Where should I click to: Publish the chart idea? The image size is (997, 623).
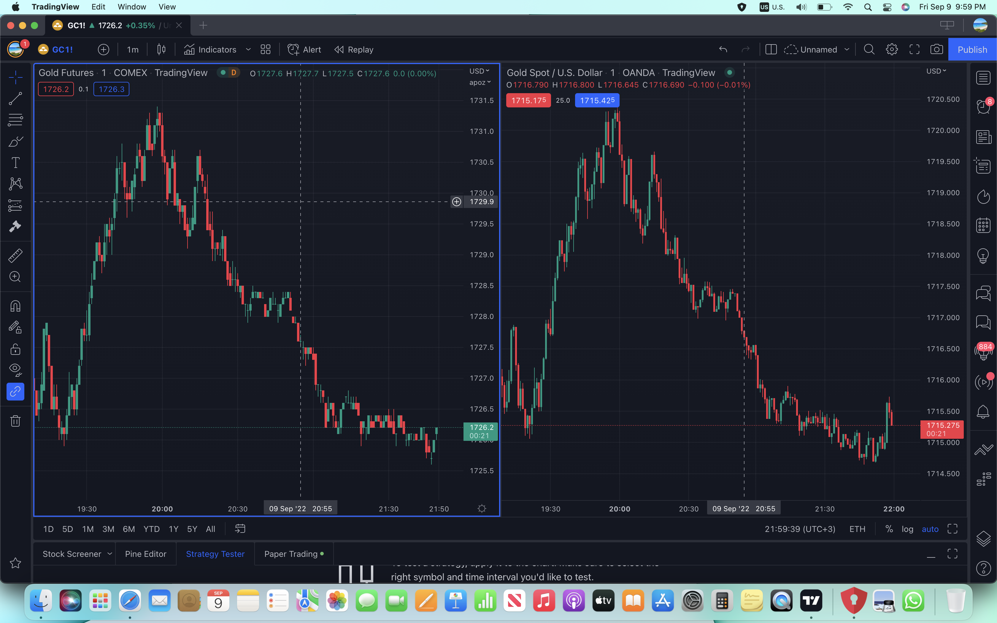coord(972,50)
